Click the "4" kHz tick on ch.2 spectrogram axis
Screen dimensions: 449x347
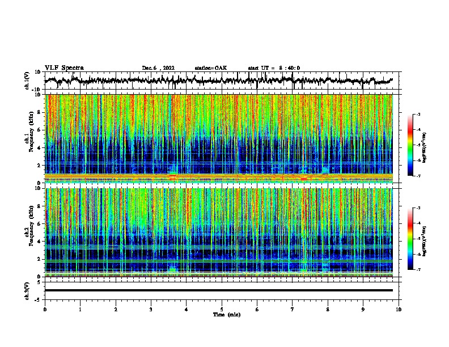point(39,242)
